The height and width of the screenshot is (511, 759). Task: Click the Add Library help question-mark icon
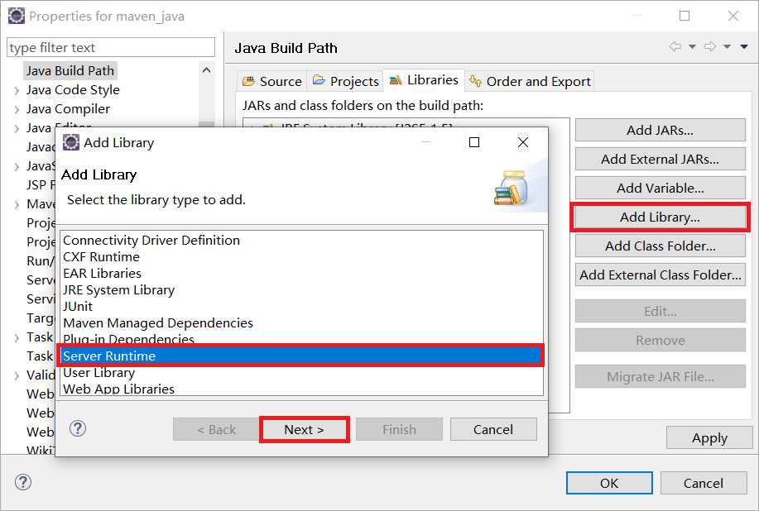tap(78, 428)
